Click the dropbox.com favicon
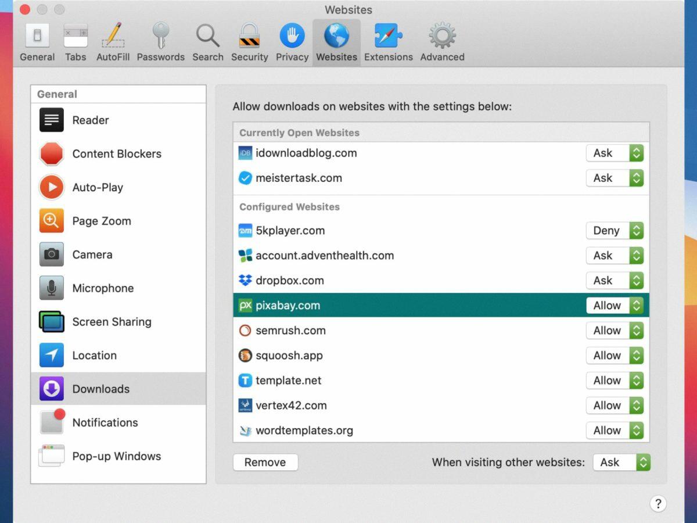The height and width of the screenshot is (523, 697). click(x=246, y=281)
